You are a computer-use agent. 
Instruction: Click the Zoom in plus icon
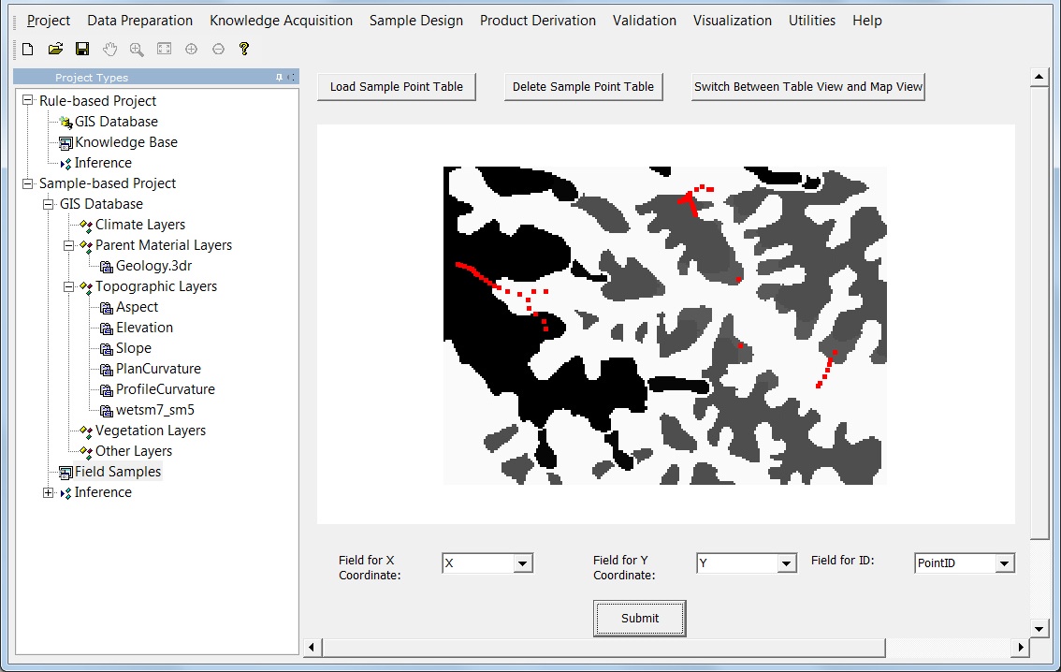click(192, 49)
